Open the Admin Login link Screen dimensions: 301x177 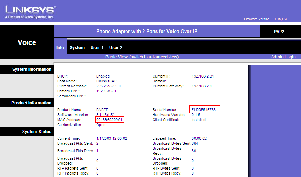[283, 57]
